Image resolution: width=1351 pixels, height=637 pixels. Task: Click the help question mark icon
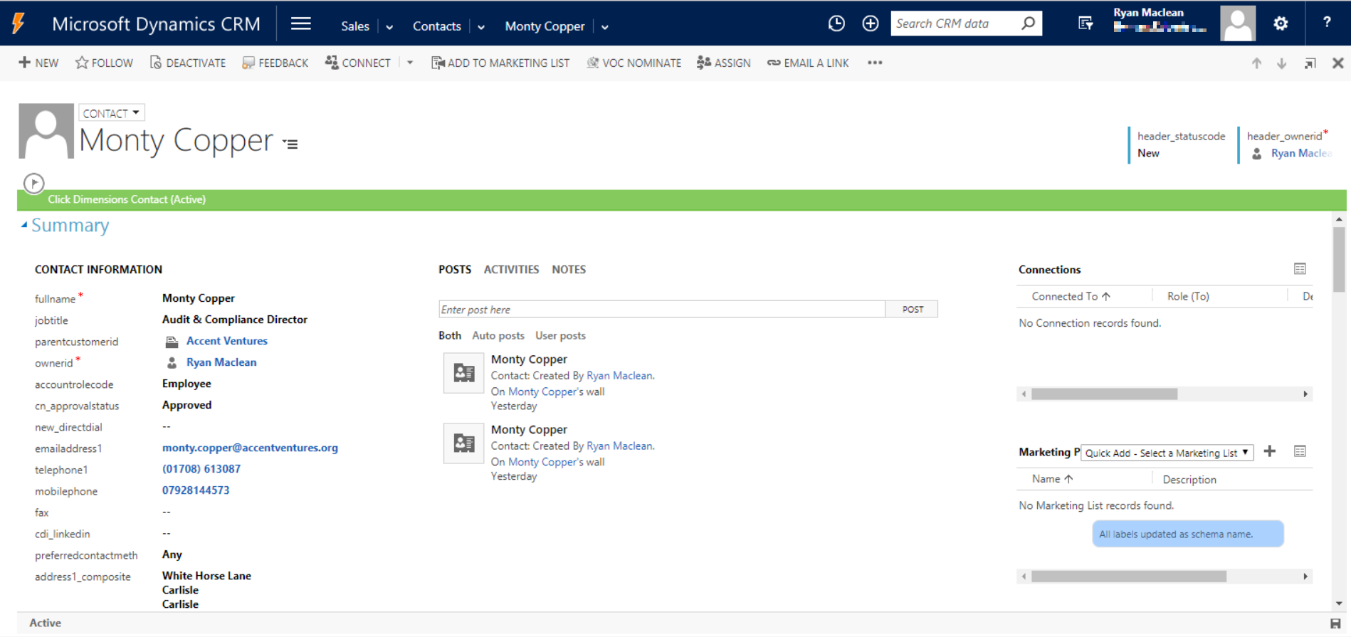coord(1327,23)
